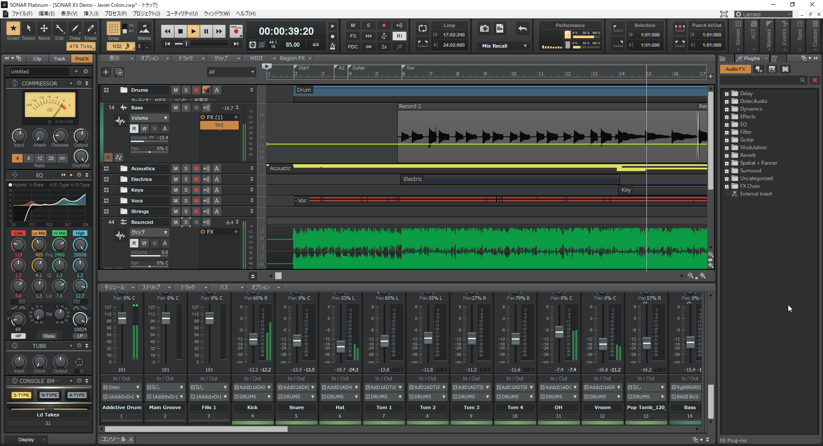This screenshot has height=446, width=823.
Task: Click the Add Track plus icon
Action: pos(106,72)
